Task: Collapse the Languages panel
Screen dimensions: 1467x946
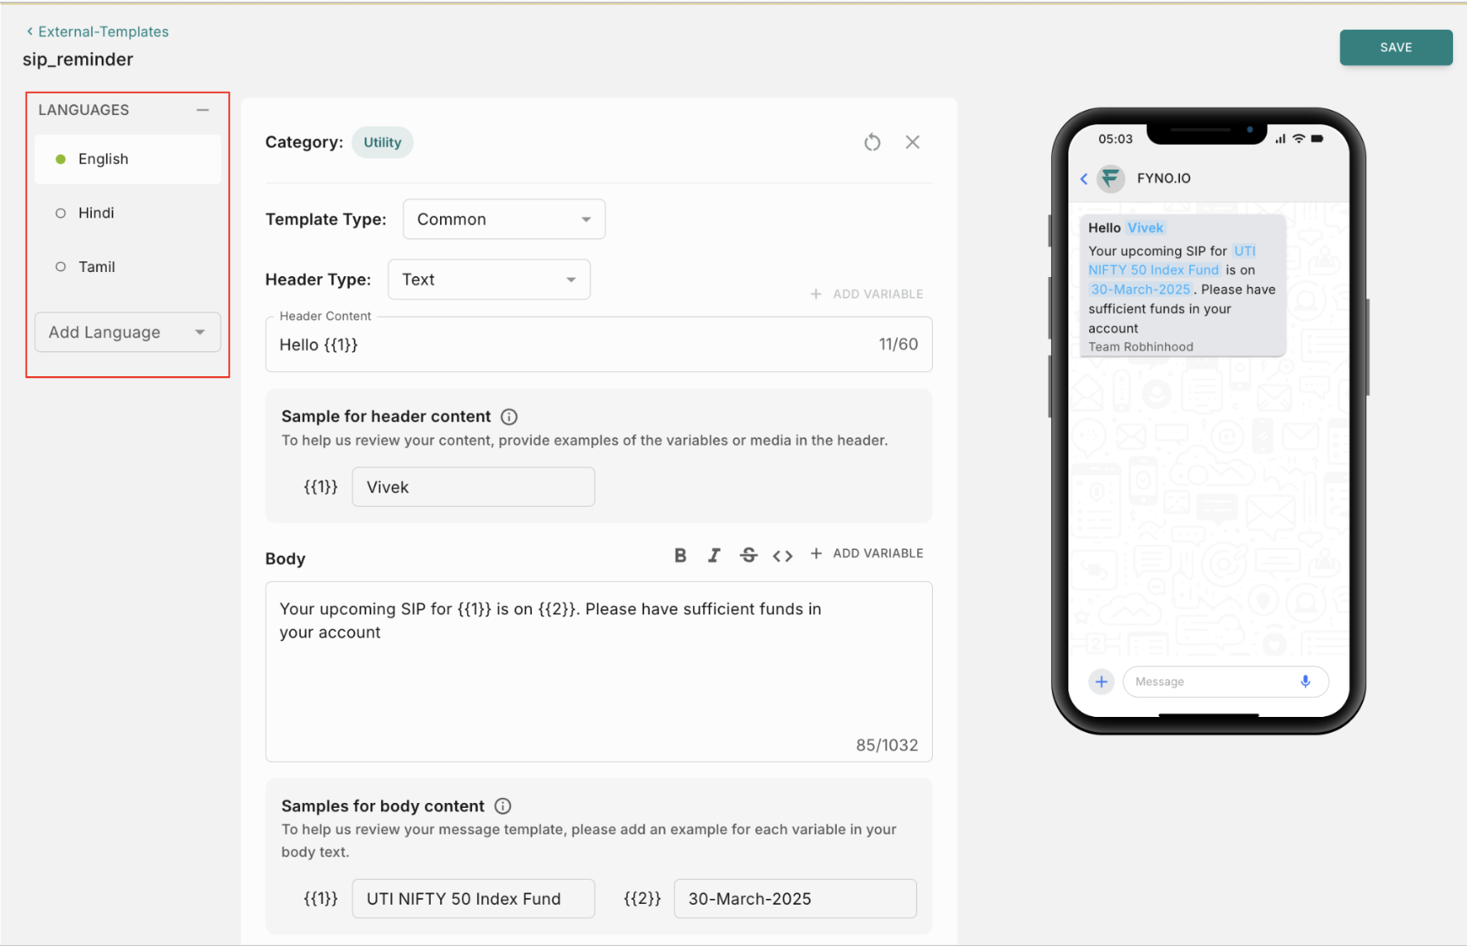Action: point(203,110)
